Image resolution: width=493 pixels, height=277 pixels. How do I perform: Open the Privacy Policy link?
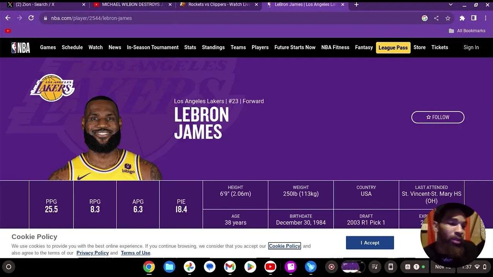click(92, 253)
